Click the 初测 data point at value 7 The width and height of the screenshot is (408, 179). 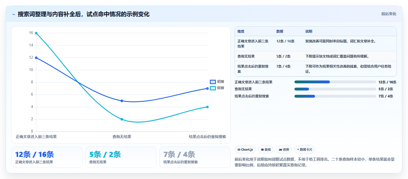[207, 88]
